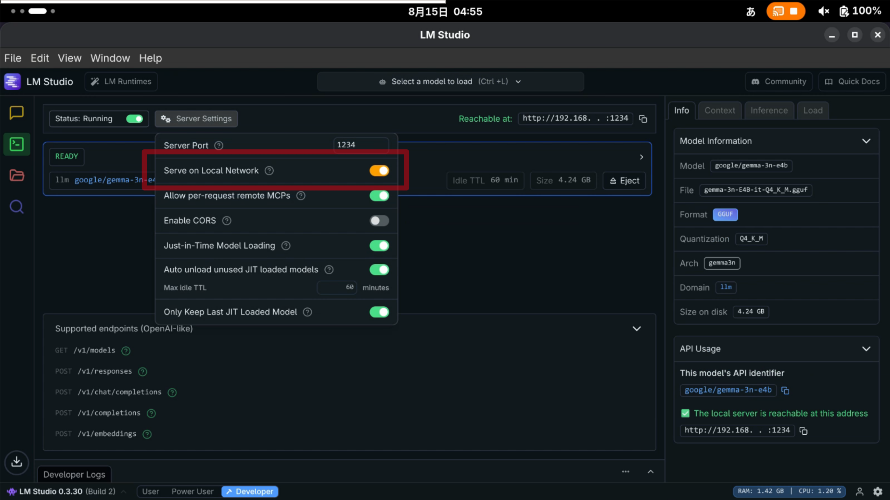Viewport: 890px width, 500px height.
Task: Show info for POST /v1/completions endpoint
Action: 151,413
